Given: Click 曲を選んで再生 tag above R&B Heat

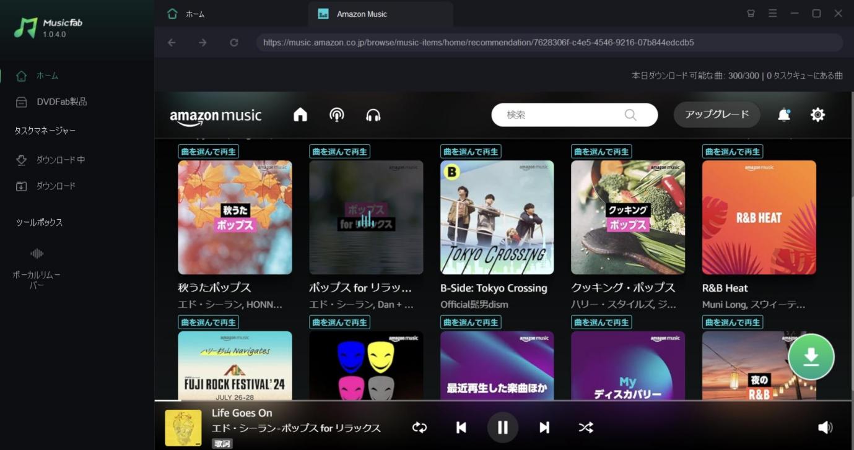Looking at the screenshot, I should point(733,151).
